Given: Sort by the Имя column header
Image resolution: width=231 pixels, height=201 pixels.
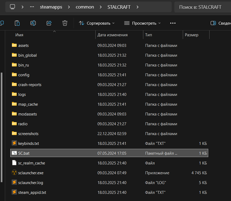Looking at the screenshot, I should click(19, 35).
